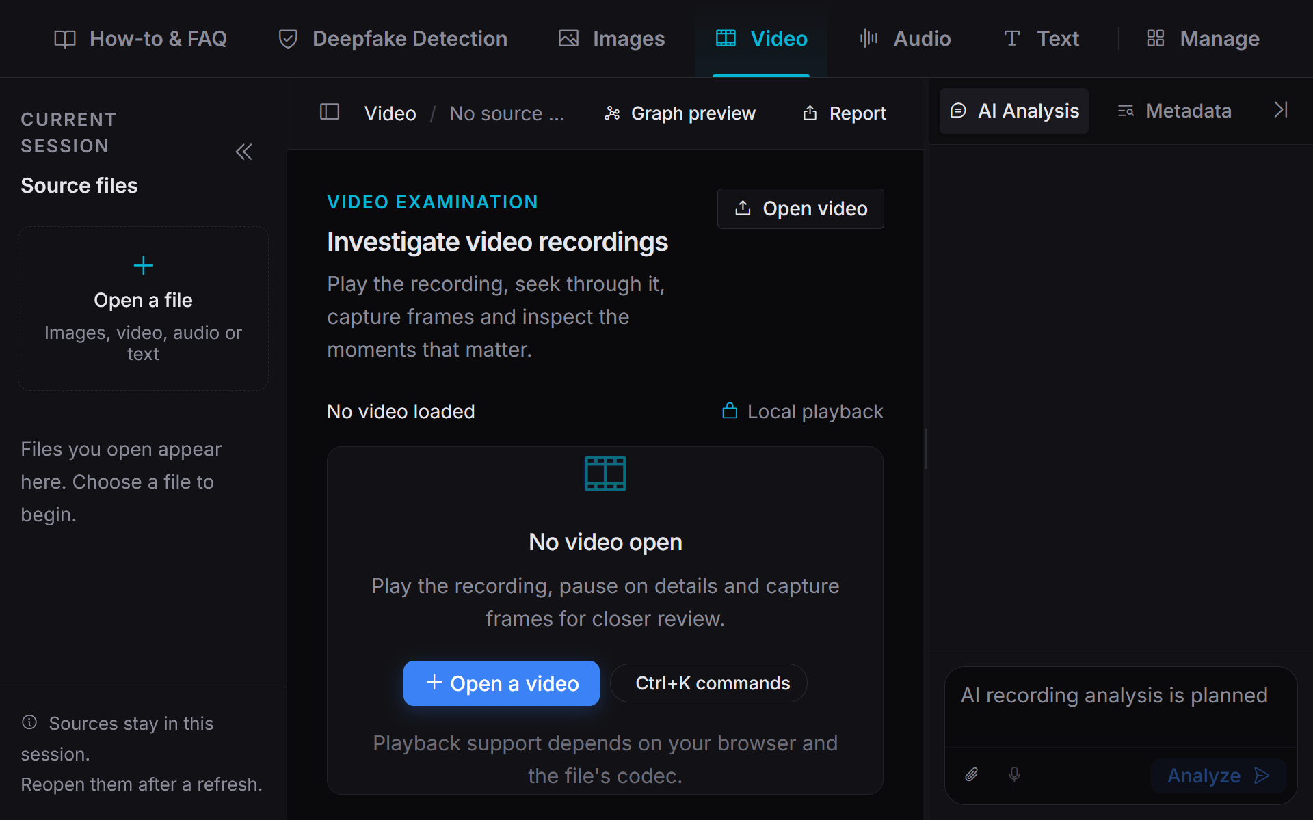Click the Video breadcrumb
The image size is (1313, 820).
[x=390, y=113]
